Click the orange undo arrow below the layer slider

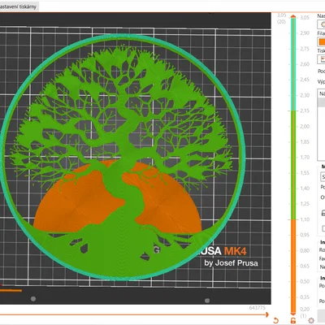point(276,320)
